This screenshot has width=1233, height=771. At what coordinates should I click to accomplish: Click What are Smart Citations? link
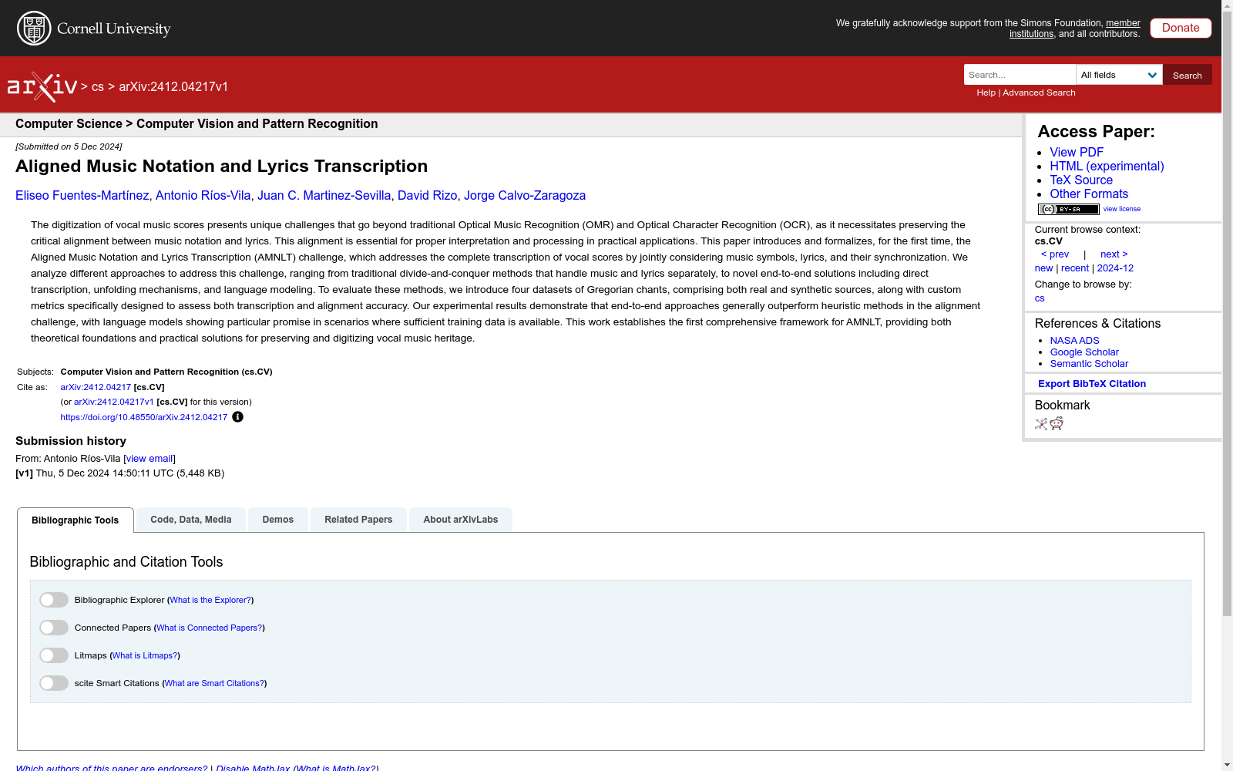[x=215, y=683]
